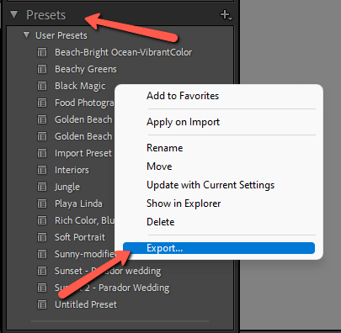Click the preset icon beside Jungle
The height and width of the screenshot is (333, 341).
pyautogui.click(x=42, y=187)
